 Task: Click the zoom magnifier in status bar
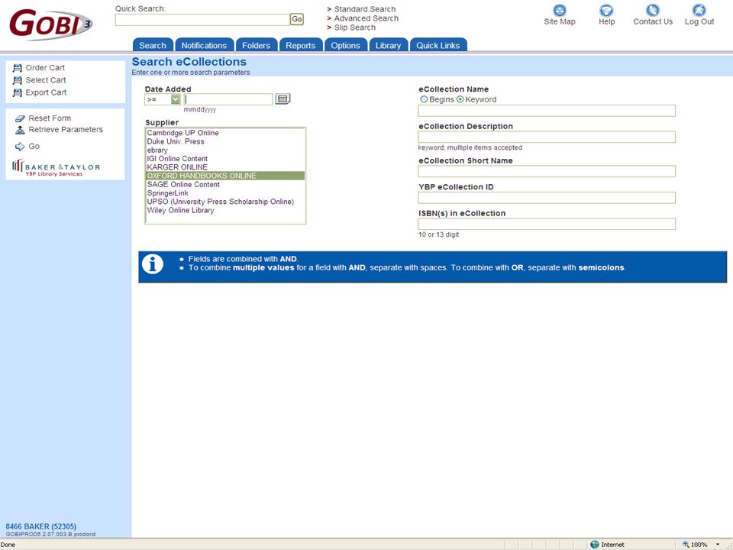(686, 545)
